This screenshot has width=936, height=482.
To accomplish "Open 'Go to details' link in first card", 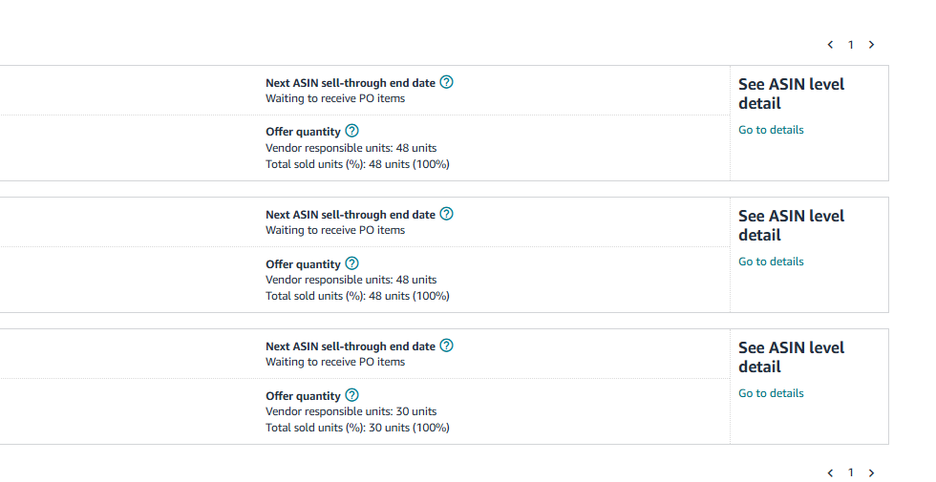I will coord(771,130).
